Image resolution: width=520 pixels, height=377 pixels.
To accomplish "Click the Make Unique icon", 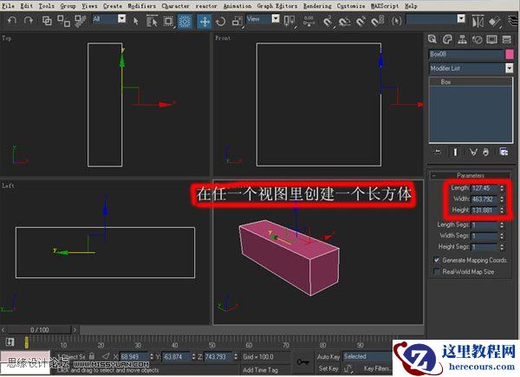I will [473, 152].
